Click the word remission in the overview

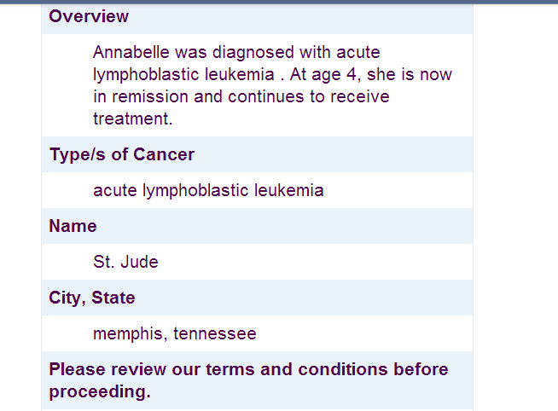(x=150, y=96)
